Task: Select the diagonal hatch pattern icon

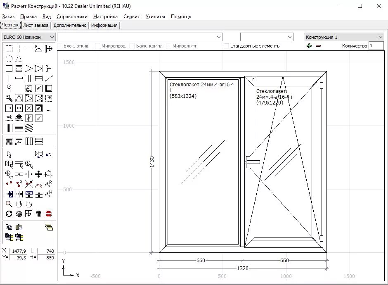Action: click(29, 128)
